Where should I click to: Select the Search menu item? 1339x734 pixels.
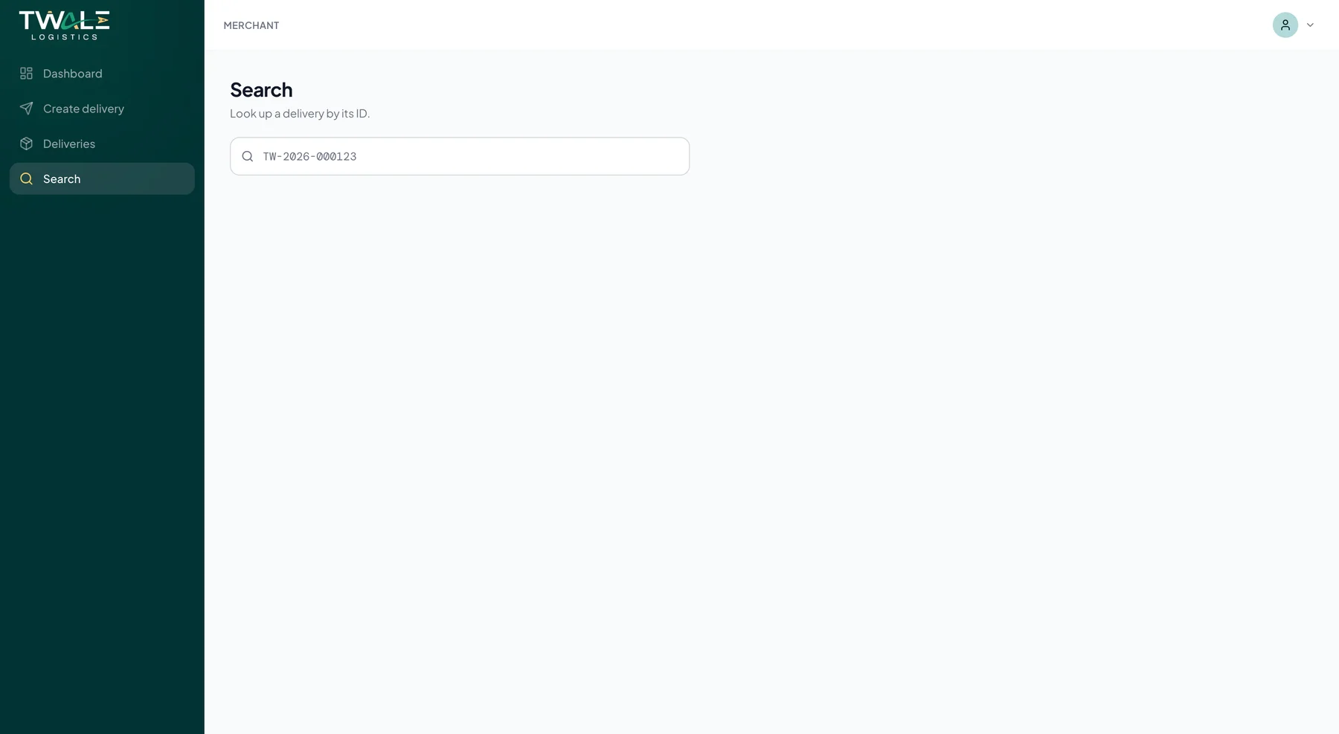pyautogui.click(x=102, y=178)
